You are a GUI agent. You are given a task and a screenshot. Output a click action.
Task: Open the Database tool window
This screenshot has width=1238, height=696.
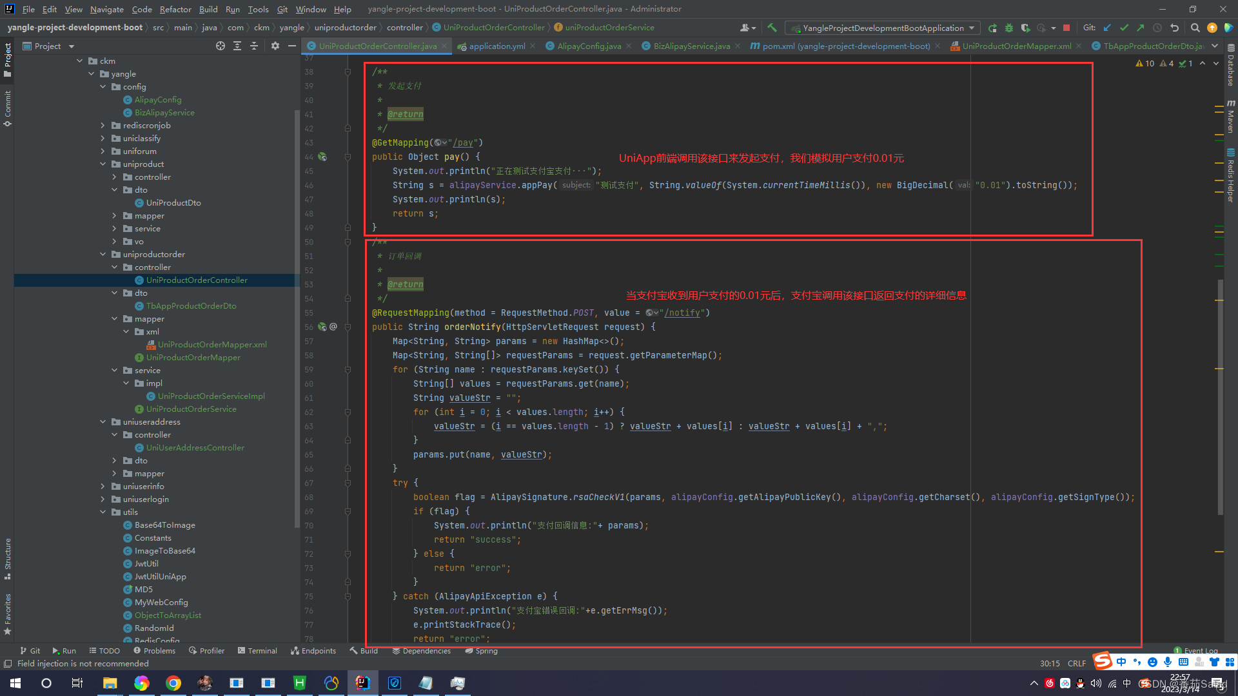coord(1230,66)
